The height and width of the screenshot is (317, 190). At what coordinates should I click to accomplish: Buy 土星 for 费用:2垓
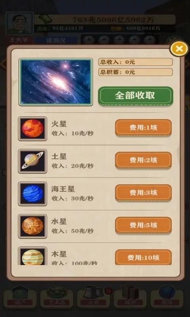coord(143,160)
